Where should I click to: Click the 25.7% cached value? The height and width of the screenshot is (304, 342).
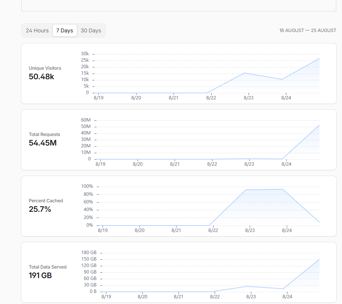click(x=40, y=209)
